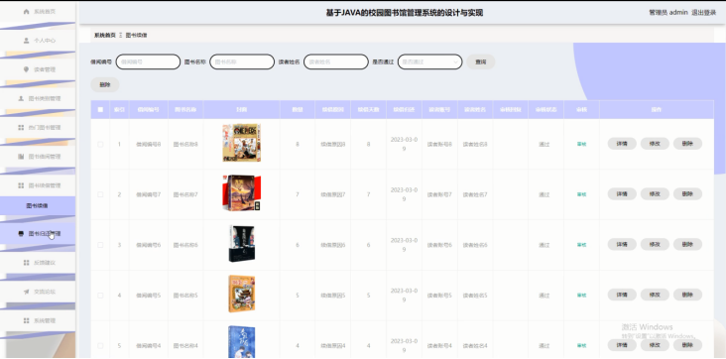The height and width of the screenshot is (359, 726).
Task: Open 详情 for row 3 图书名称6
Action: click(x=622, y=244)
